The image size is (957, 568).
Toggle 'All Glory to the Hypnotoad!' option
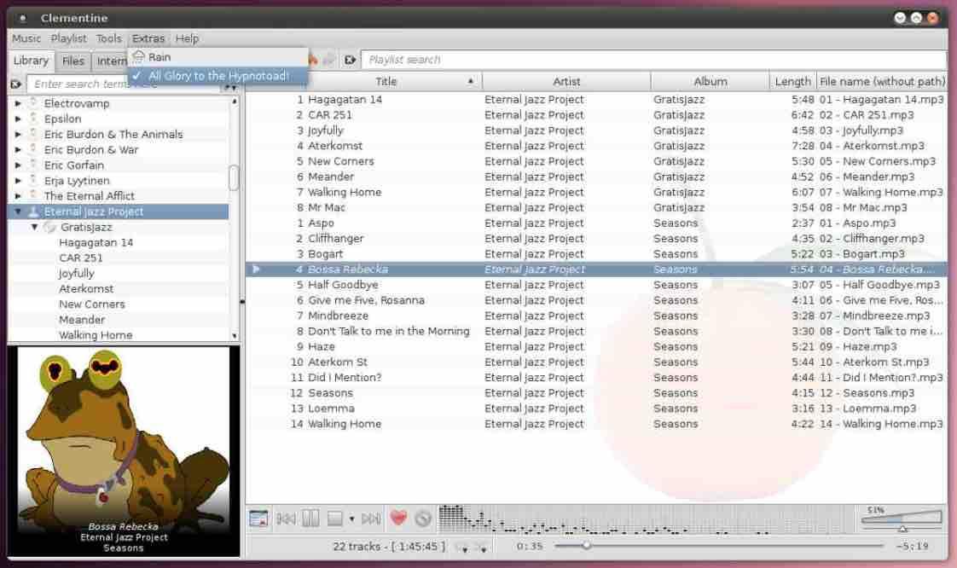point(216,75)
